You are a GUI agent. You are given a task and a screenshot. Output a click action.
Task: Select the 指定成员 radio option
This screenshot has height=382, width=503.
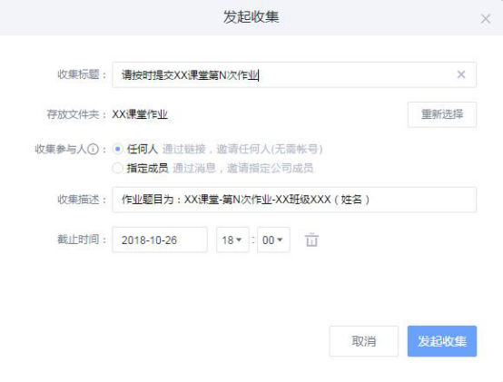(x=118, y=168)
